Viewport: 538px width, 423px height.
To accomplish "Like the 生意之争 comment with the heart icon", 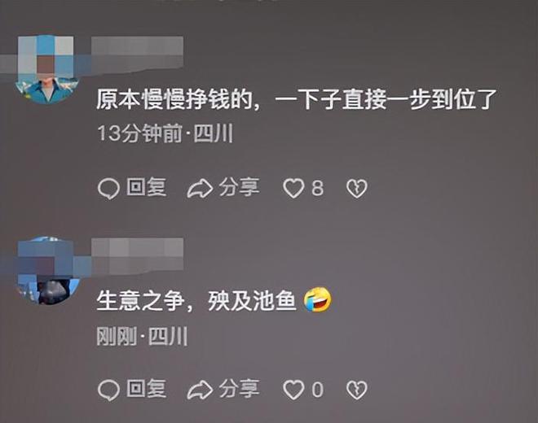I will [x=293, y=390].
